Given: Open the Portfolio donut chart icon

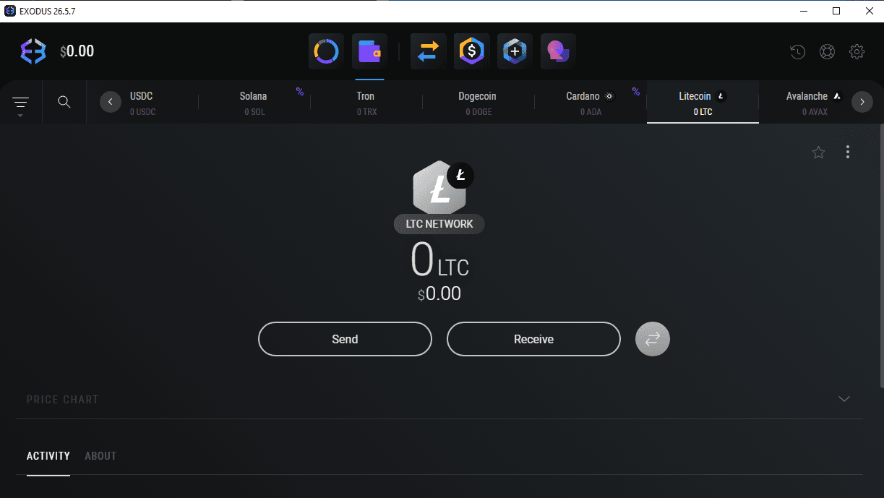Looking at the screenshot, I should (326, 51).
